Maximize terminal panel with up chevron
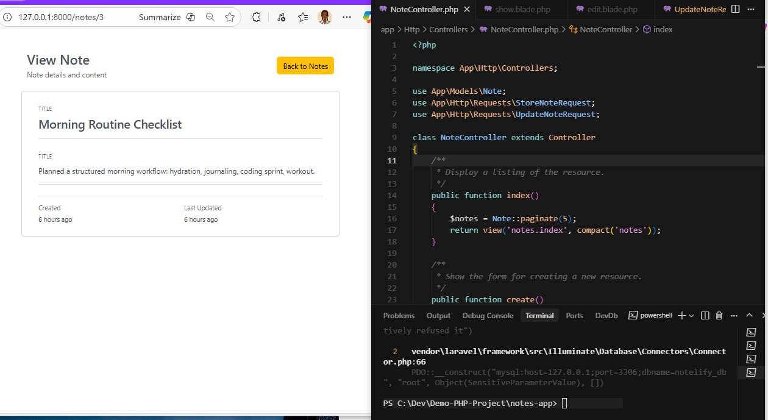 (x=749, y=315)
